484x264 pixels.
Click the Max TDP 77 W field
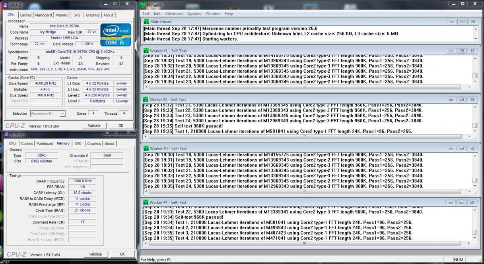(91, 32)
